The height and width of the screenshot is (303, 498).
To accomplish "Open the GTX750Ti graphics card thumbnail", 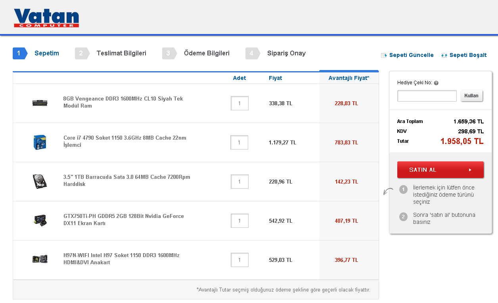I will coord(40,220).
